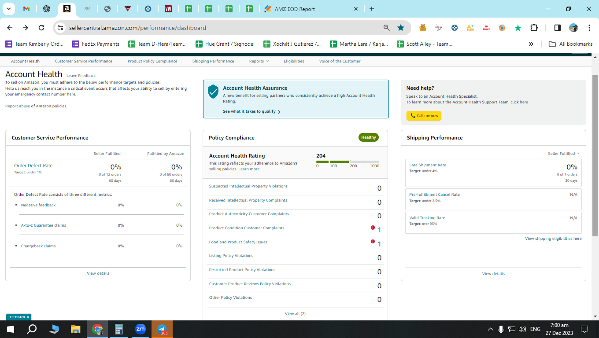Image resolution: width=599 pixels, height=338 pixels.
Task: Open Voice of the Customer menu item
Action: click(340, 61)
